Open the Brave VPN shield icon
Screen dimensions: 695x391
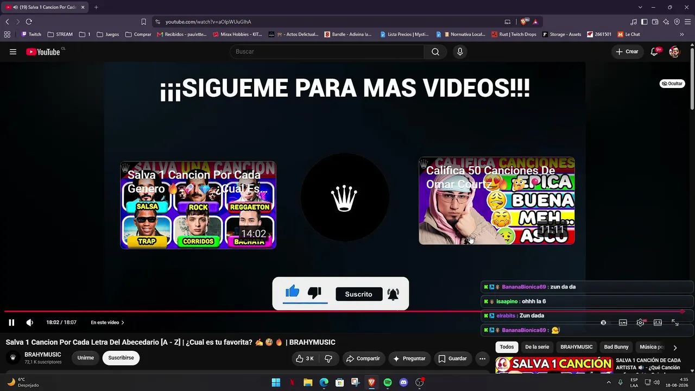click(x=677, y=22)
